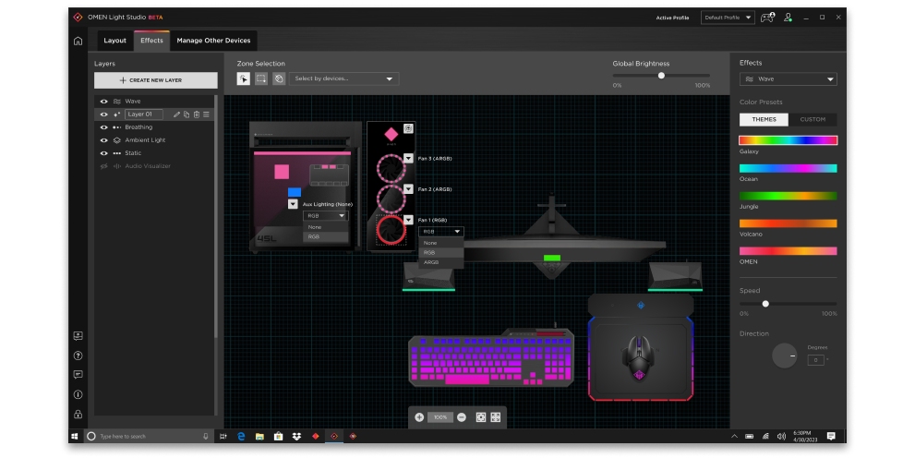Delete Layer 01 with the trash icon

pos(197,114)
